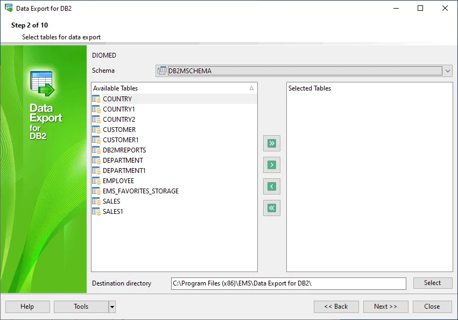Go to previous step with Back button
Image resolution: width=458 pixels, height=320 pixels.
336,307
